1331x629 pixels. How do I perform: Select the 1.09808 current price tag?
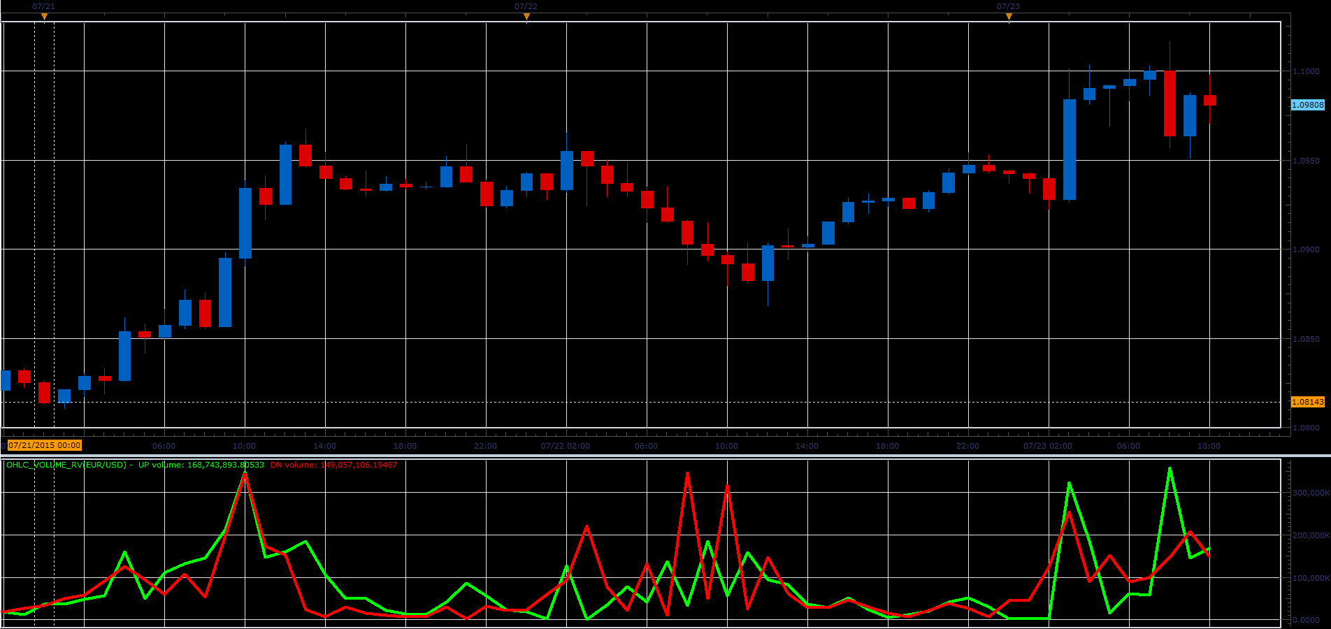coord(1307,105)
